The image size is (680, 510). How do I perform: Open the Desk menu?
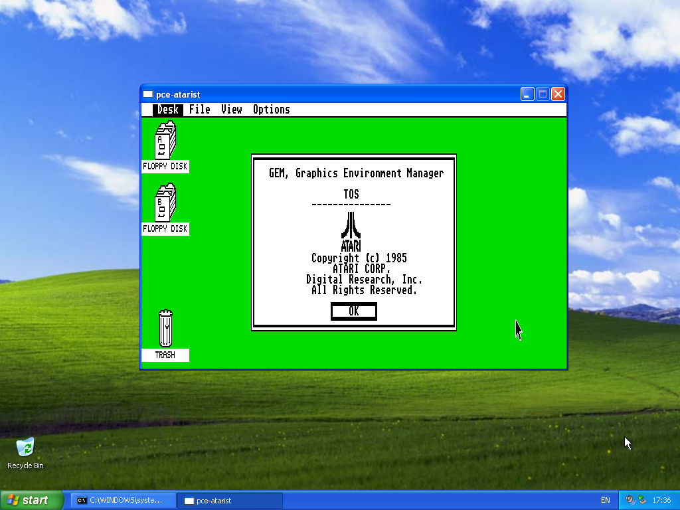click(168, 110)
